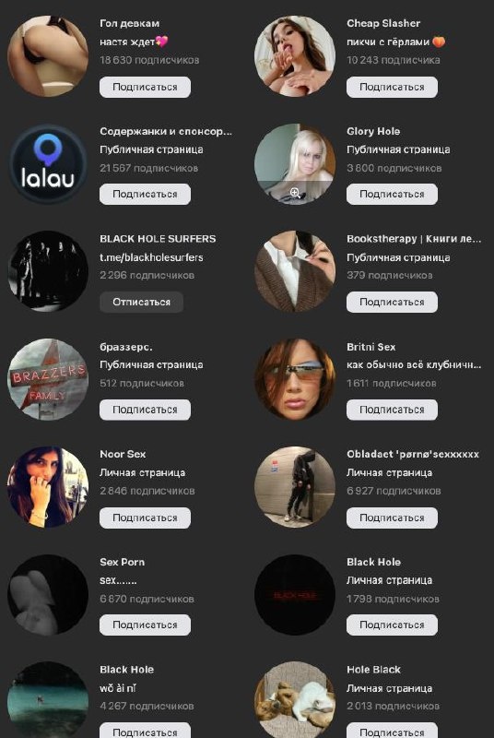Open the Hole Black pets avatar
The height and width of the screenshot is (738, 494).
tap(295, 700)
